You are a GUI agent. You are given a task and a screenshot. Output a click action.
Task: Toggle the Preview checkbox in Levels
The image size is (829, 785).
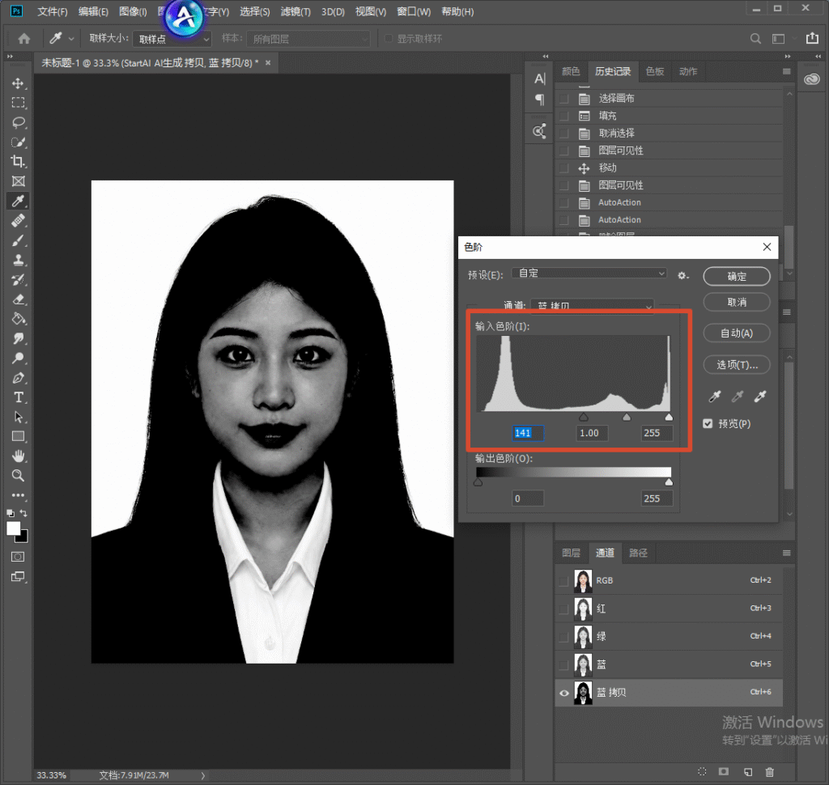pyautogui.click(x=708, y=423)
